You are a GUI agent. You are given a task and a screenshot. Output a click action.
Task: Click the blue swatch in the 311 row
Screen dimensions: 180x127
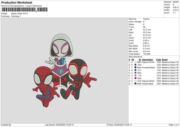coord(136,70)
